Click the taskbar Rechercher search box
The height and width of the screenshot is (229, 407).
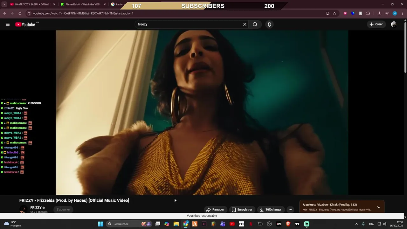pyautogui.click(x=128, y=224)
